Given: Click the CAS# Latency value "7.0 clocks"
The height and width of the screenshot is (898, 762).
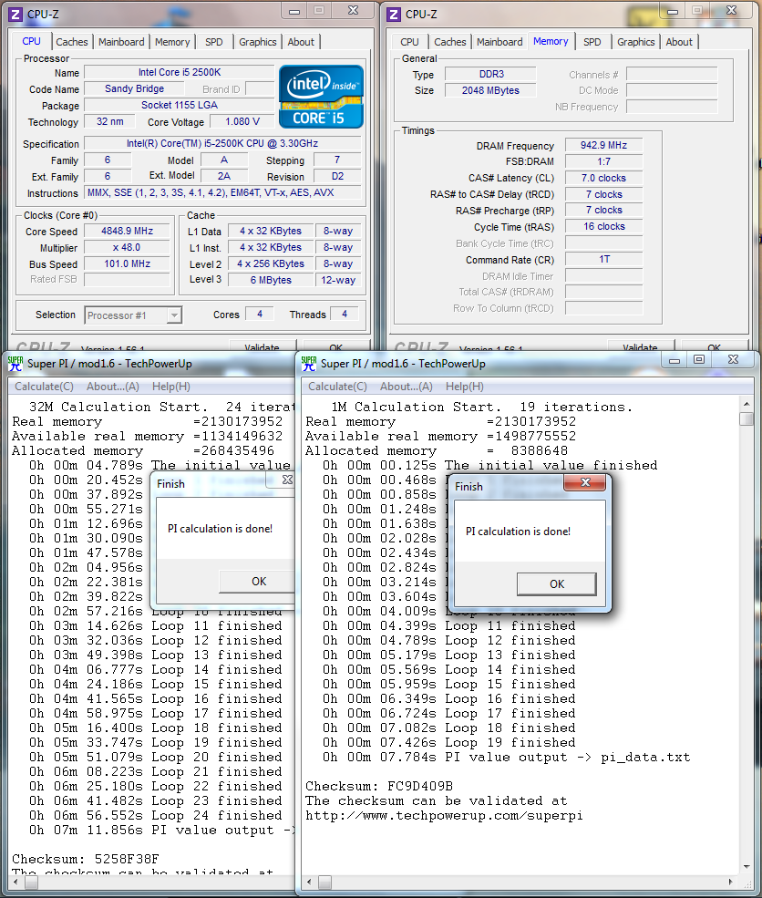Looking at the screenshot, I should coord(604,178).
